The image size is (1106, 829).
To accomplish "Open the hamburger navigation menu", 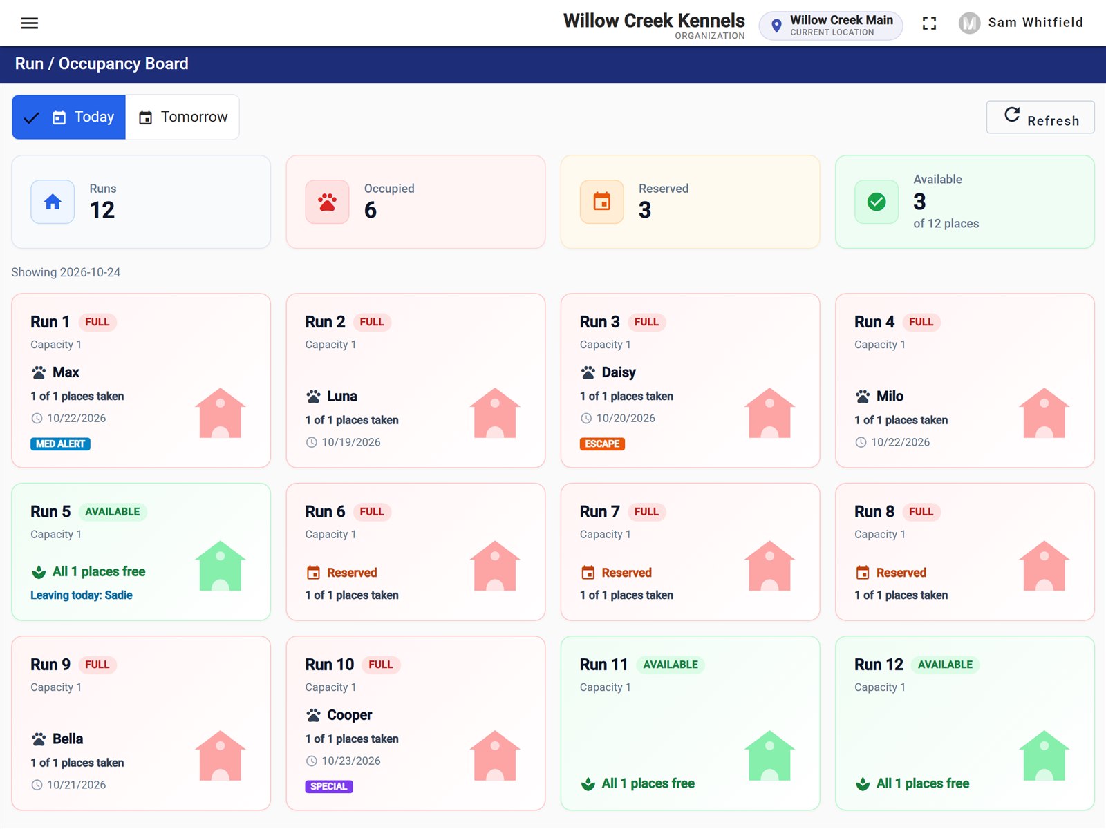I will [x=30, y=23].
